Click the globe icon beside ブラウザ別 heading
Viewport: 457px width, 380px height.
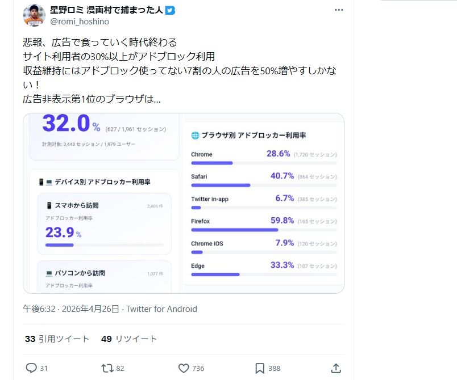coord(195,136)
